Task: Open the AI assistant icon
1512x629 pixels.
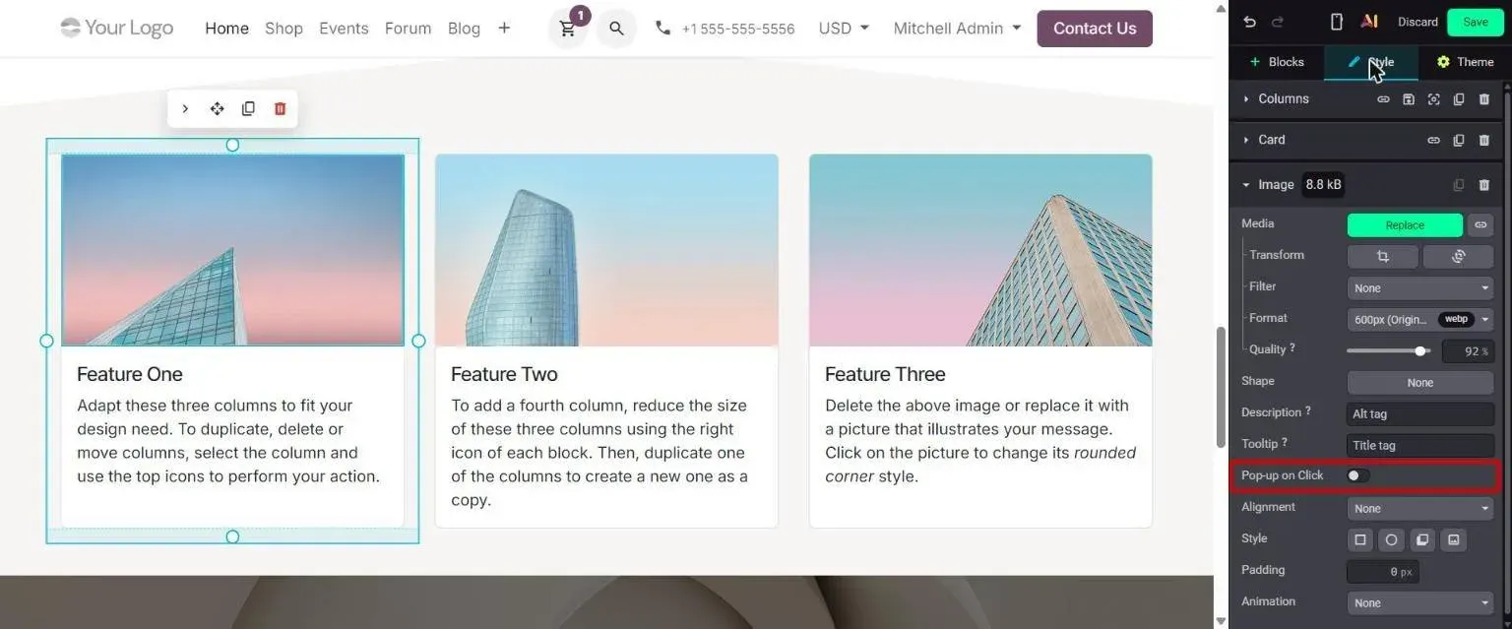Action: (1368, 22)
